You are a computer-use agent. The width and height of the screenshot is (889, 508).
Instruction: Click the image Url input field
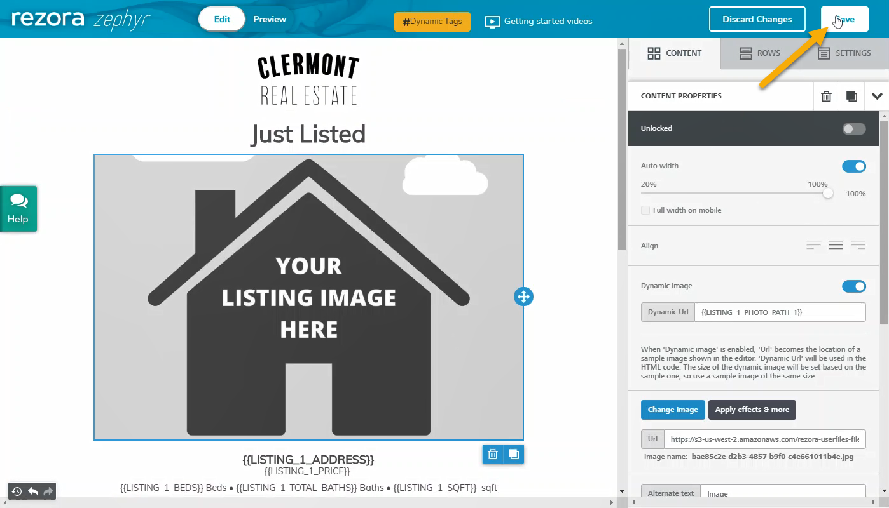(x=765, y=439)
